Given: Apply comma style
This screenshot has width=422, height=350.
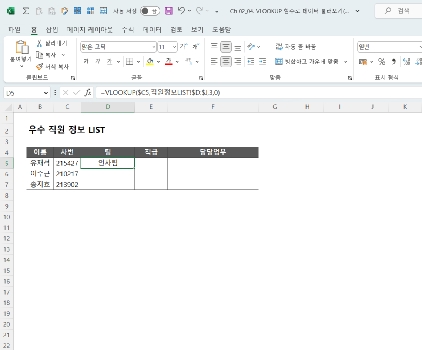Looking at the screenshot, I should 394,62.
